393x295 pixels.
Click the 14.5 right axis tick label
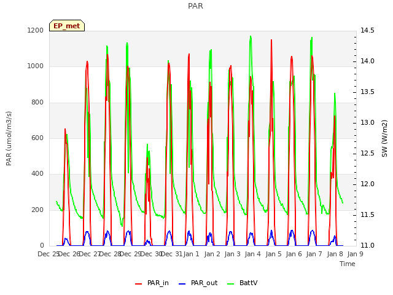point(367,30)
